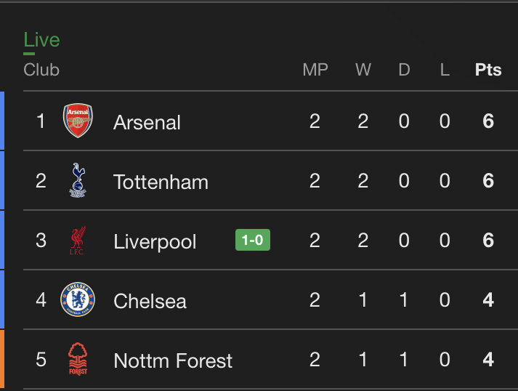
Task: Click the Chelsea lion crest
Action: coord(78,299)
